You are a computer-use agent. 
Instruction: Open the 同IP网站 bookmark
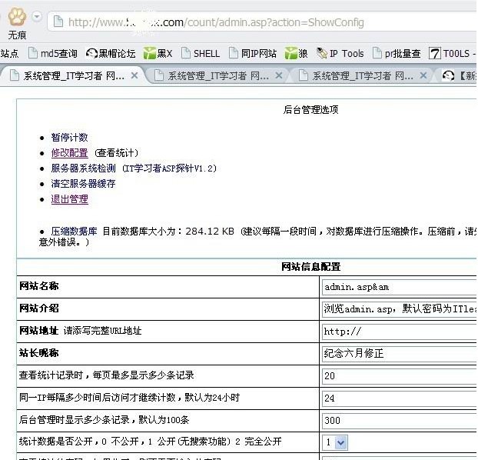(x=253, y=53)
